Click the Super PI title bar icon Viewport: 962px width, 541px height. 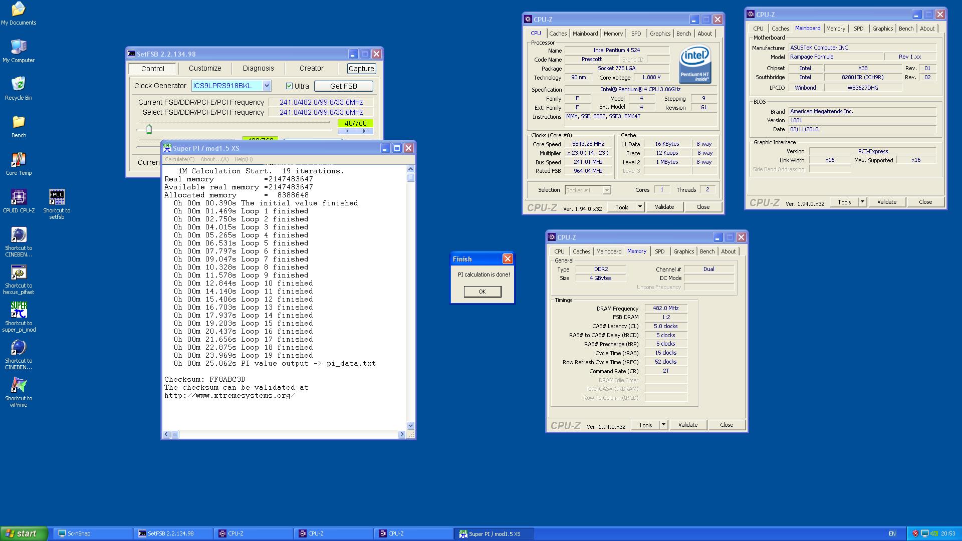click(x=167, y=148)
